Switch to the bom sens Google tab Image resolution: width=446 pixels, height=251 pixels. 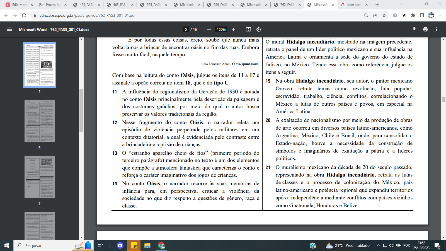[x=354, y=5]
